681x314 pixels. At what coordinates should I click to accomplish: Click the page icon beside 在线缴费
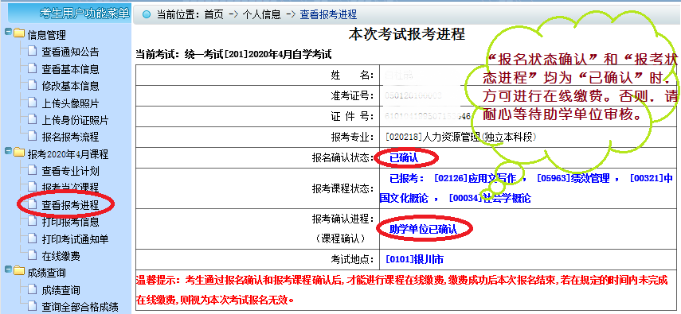32,255
